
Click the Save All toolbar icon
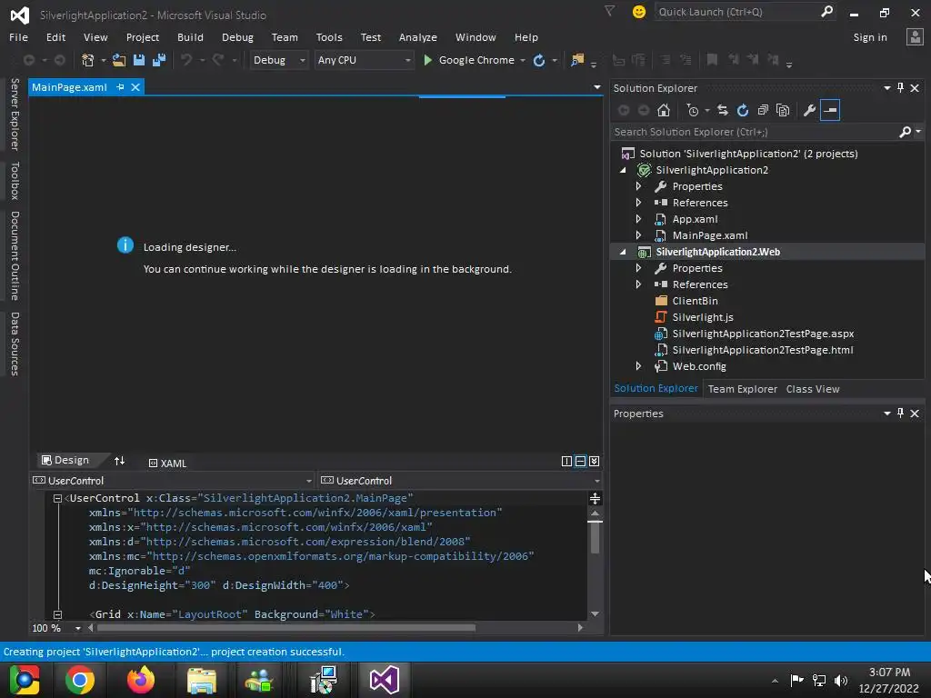[159, 60]
